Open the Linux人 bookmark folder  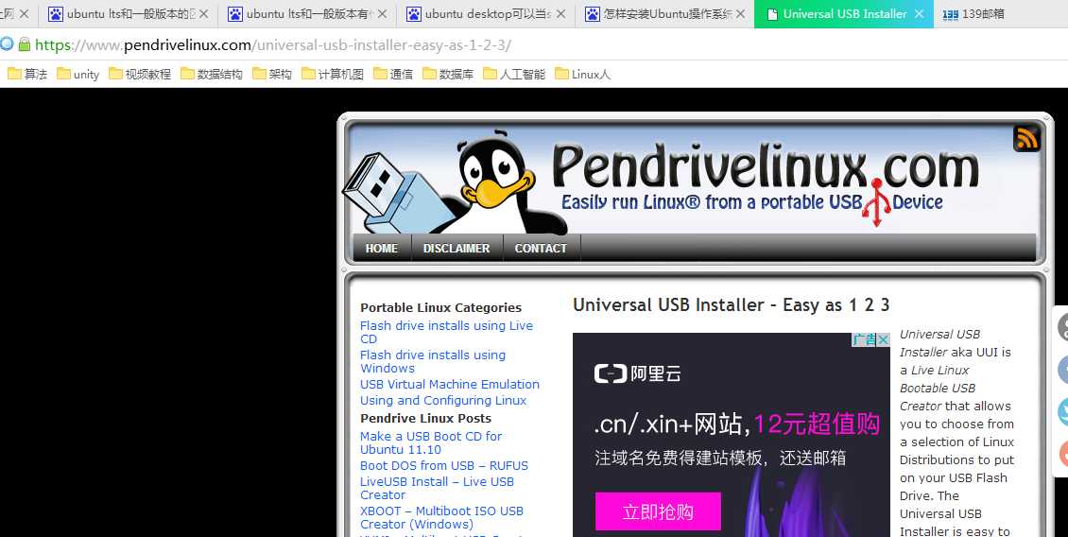click(582, 75)
